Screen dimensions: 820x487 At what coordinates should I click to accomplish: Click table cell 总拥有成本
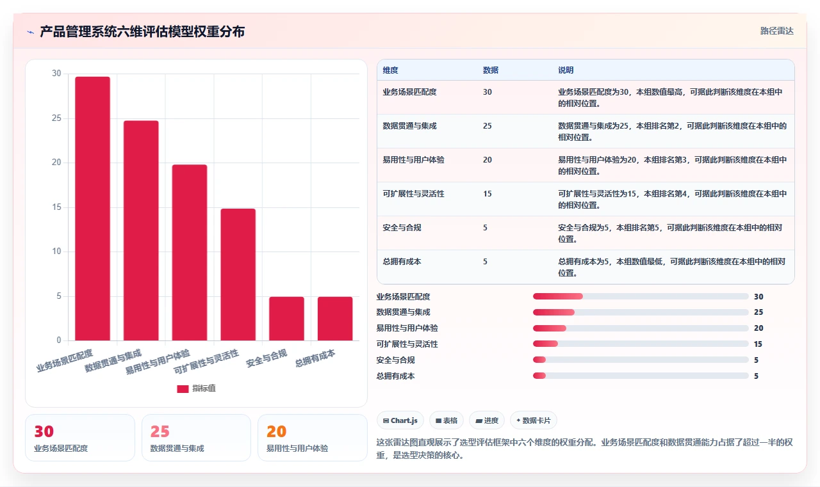pos(402,262)
